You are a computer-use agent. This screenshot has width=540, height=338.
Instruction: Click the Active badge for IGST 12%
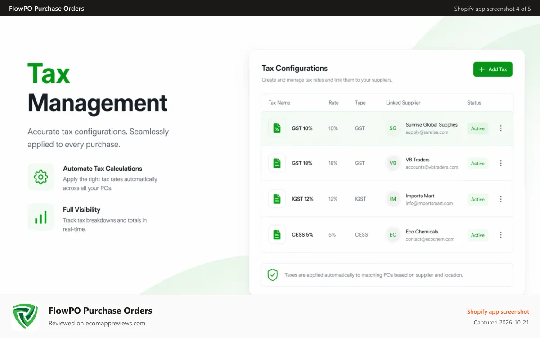(477, 199)
